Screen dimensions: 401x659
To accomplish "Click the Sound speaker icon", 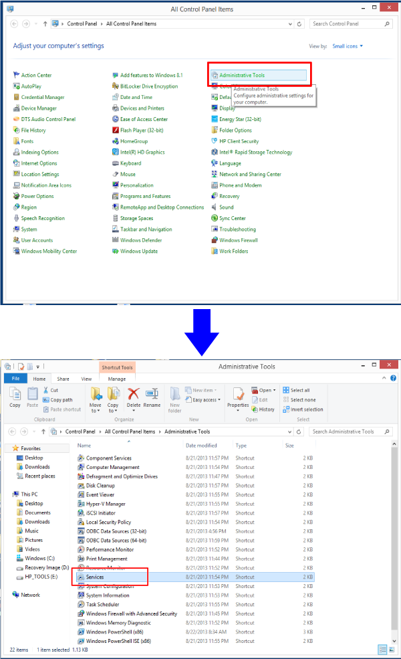I will [x=215, y=207].
